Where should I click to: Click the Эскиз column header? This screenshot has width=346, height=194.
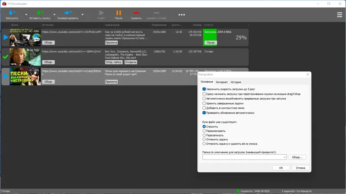tap(15, 25)
